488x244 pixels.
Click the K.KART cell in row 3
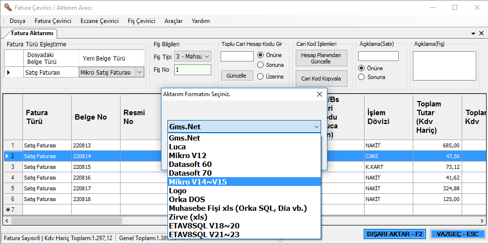tap(389, 167)
